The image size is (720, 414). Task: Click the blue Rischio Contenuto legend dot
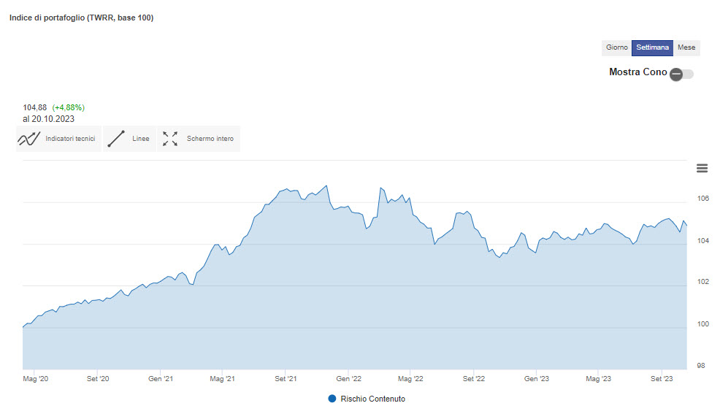coord(332,399)
